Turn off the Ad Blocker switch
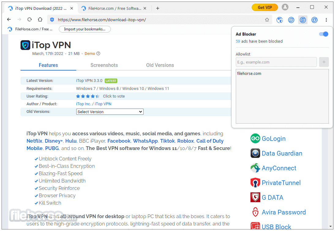Image resolution: width=335 pixels, height=231 pixels. point(323,34)
